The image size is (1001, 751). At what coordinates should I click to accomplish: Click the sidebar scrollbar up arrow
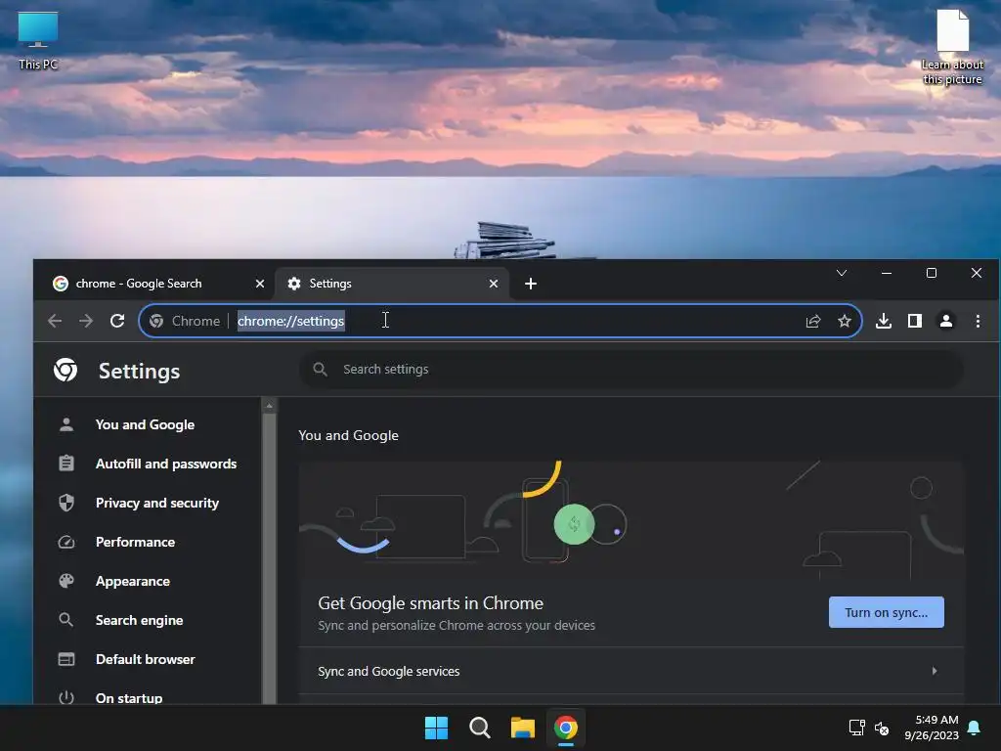pyautogui.click(x=270, y=406)
